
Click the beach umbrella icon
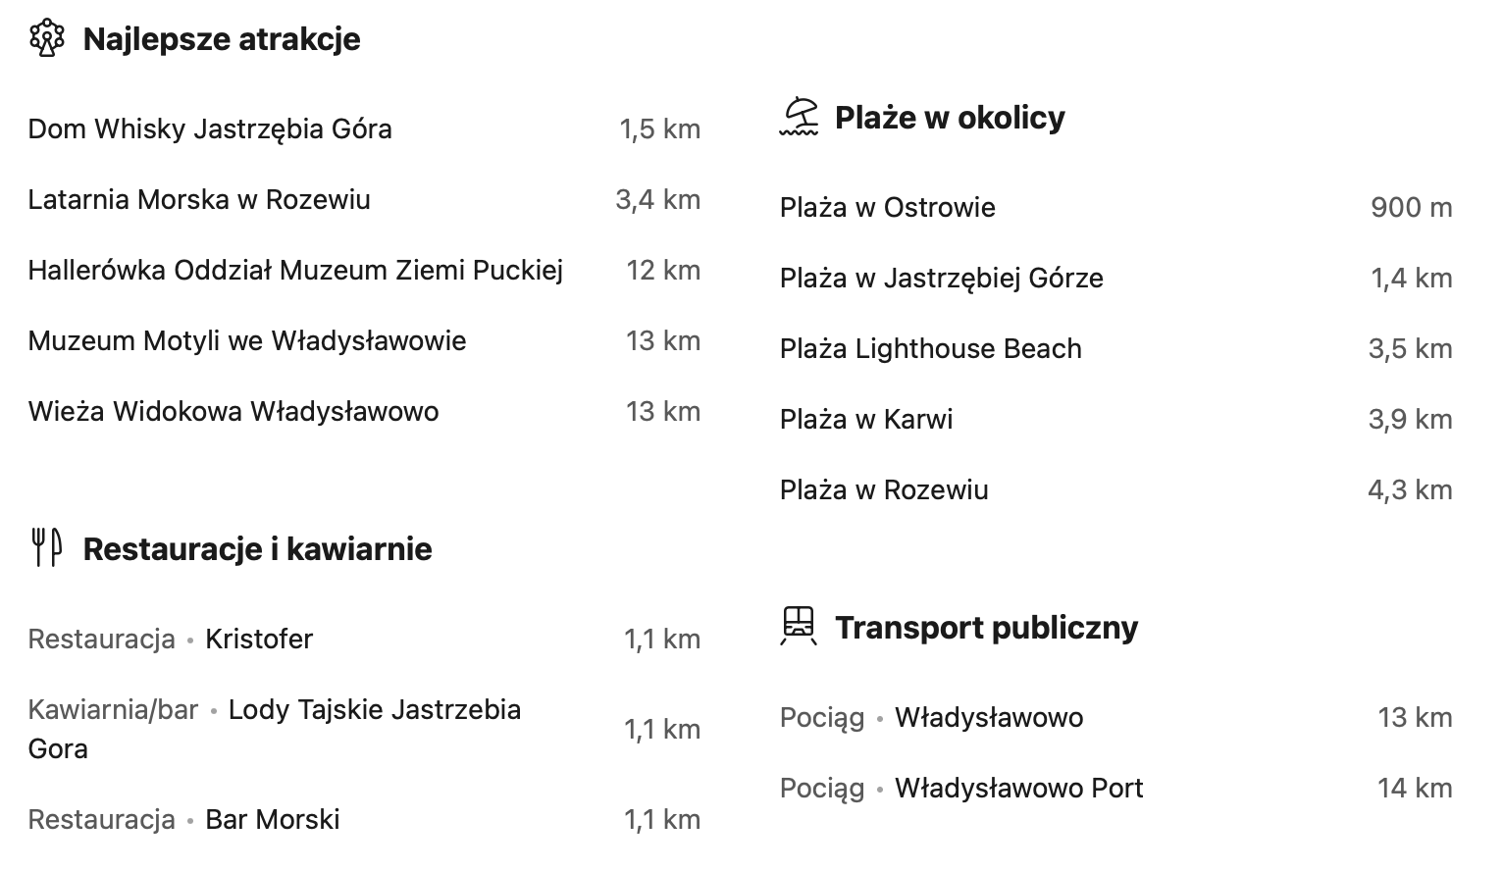point(799,117)
